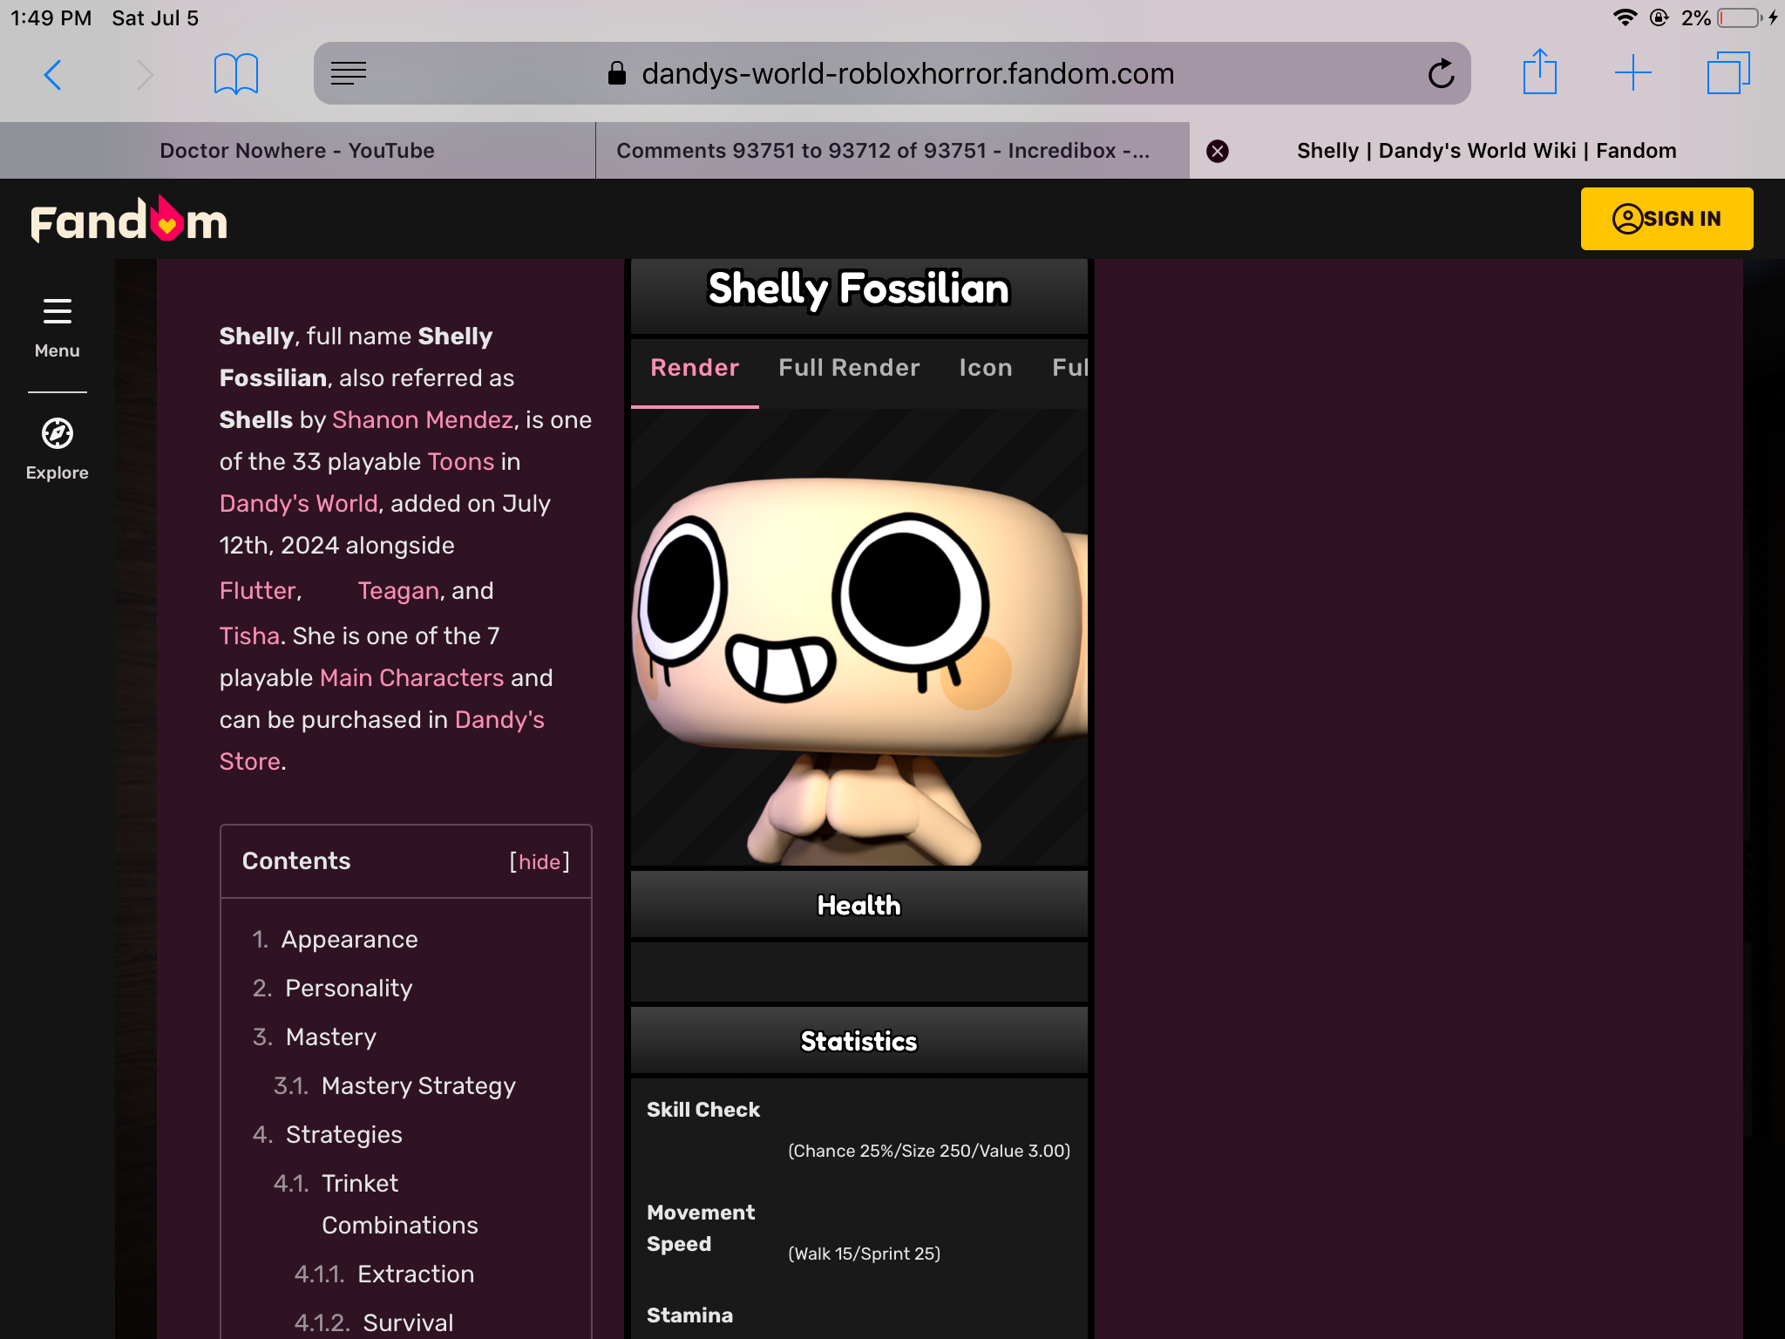The height and width of the screenshot is (1339, 1785).
Task: Jump to Personality section
Action: click(x=349, y=989)
